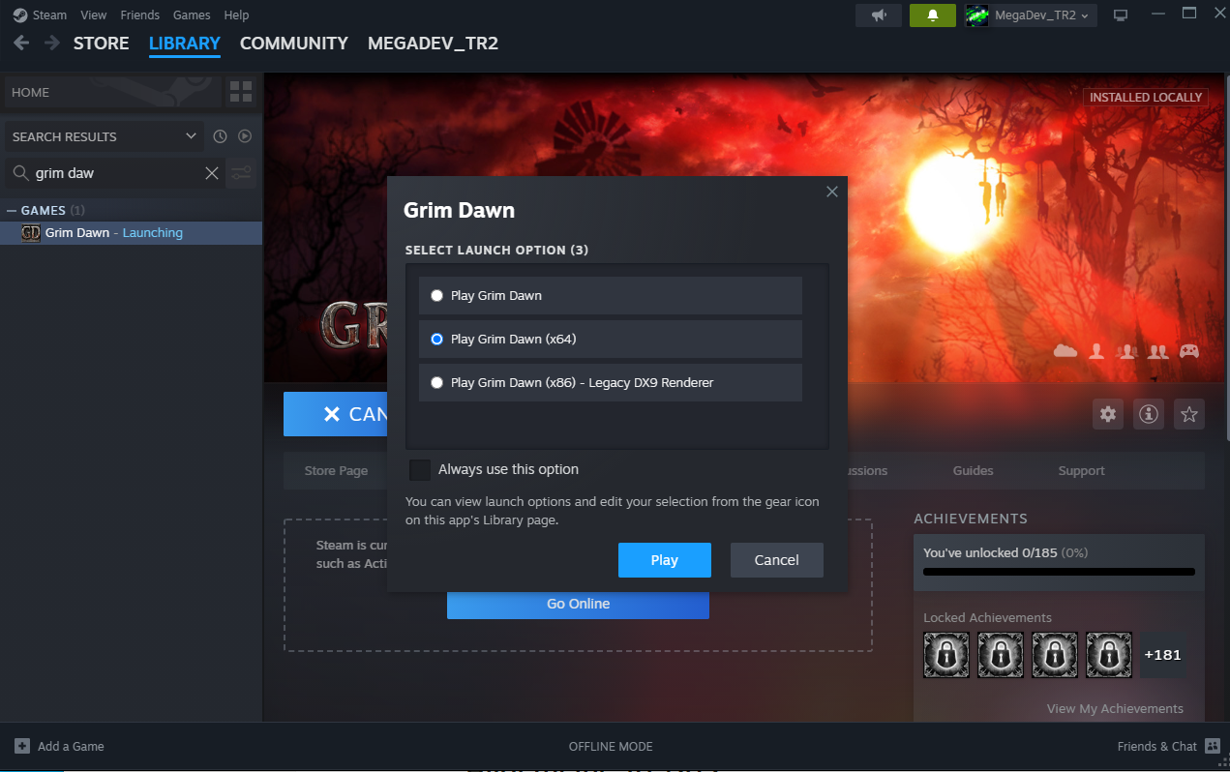Select Grim Dawn in the games list
Image resolution: width=1230 pixels, height=772 pixels.
pos(131,233)
